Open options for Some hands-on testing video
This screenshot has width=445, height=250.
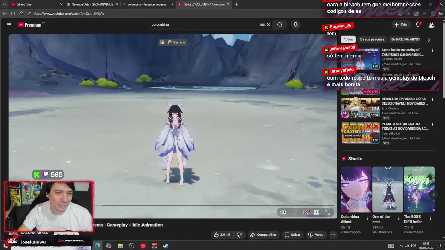click(432, 51)
